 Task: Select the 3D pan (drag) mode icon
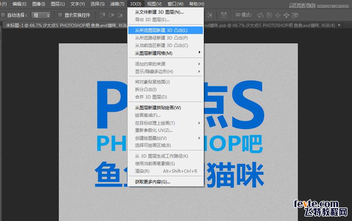tap(278, 15)
